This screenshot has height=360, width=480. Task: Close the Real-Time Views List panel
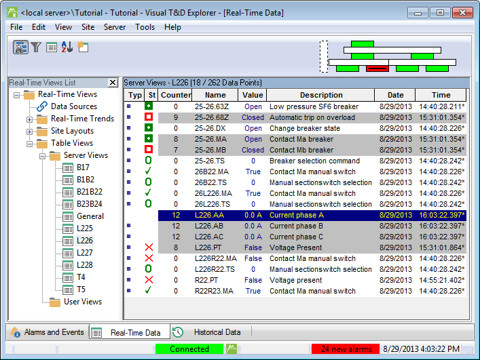coord(113,83)
